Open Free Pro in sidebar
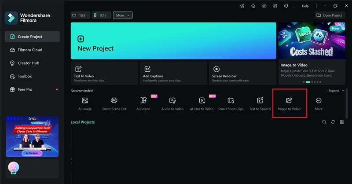Viewport: 352px width, 184px height. click(32, 89)
